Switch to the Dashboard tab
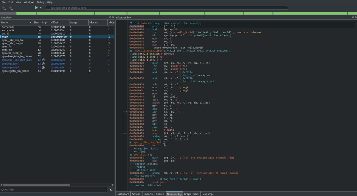357x196 pixels. point(123,194)
